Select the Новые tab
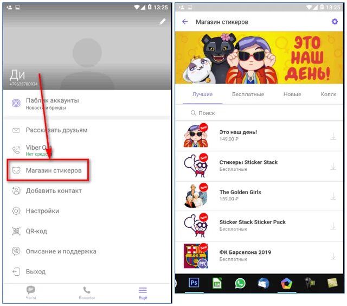The width and height of the screenshot is (347, 306). coord(292,94)
